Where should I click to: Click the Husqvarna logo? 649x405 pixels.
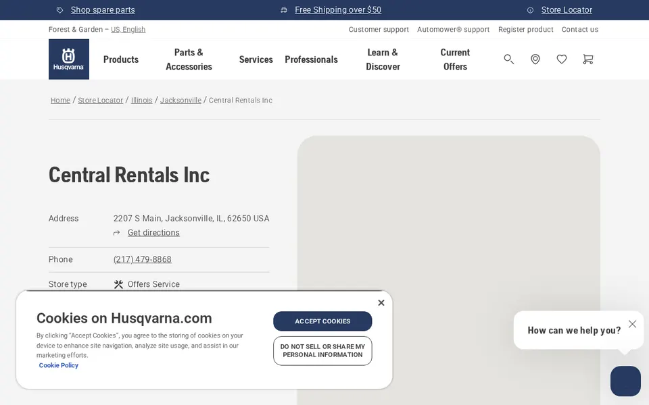tap(69, 59)
